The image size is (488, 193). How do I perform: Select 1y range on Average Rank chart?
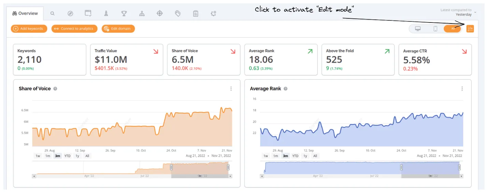pyautogui.click(x=305, y=156)
